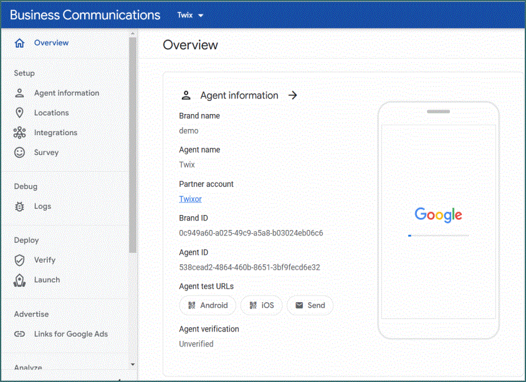Click the Locations pin icon

click(19, 113)
